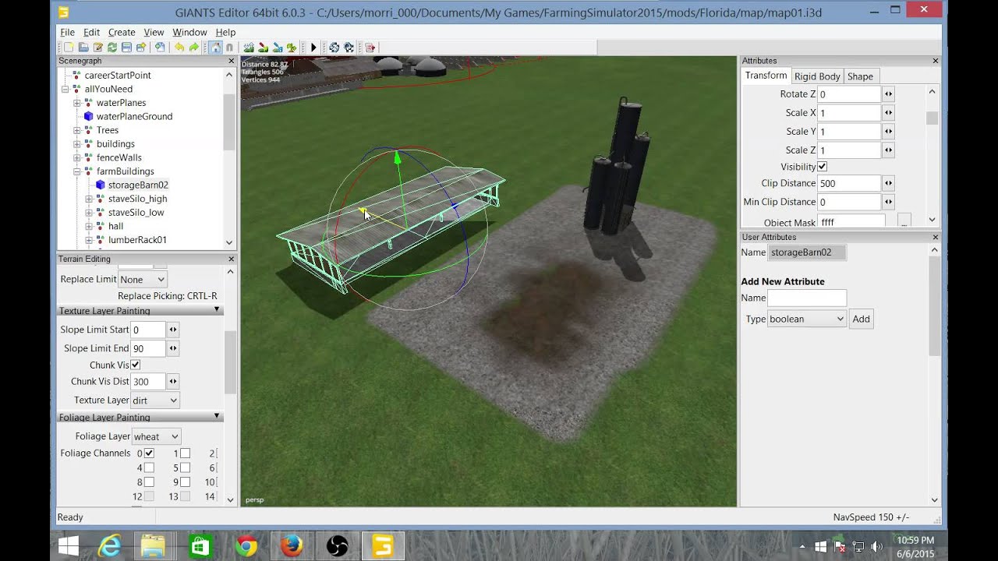The image size is (998, 561).
Task: Collapse the Texture Layer Painting section
Action: click(x=217, y=310)
